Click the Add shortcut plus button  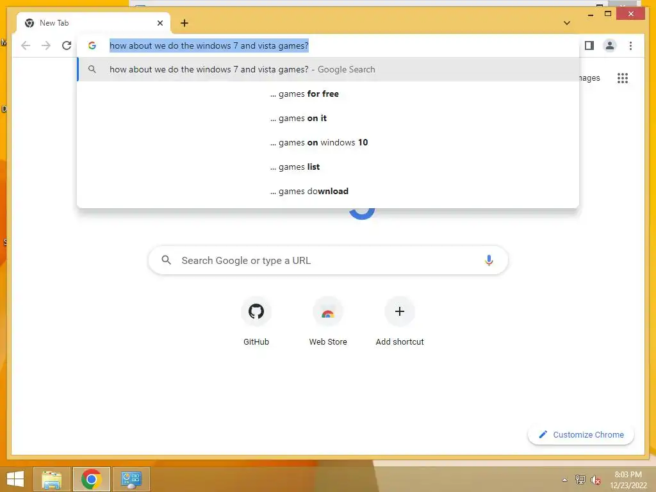(x=400, y=311)
